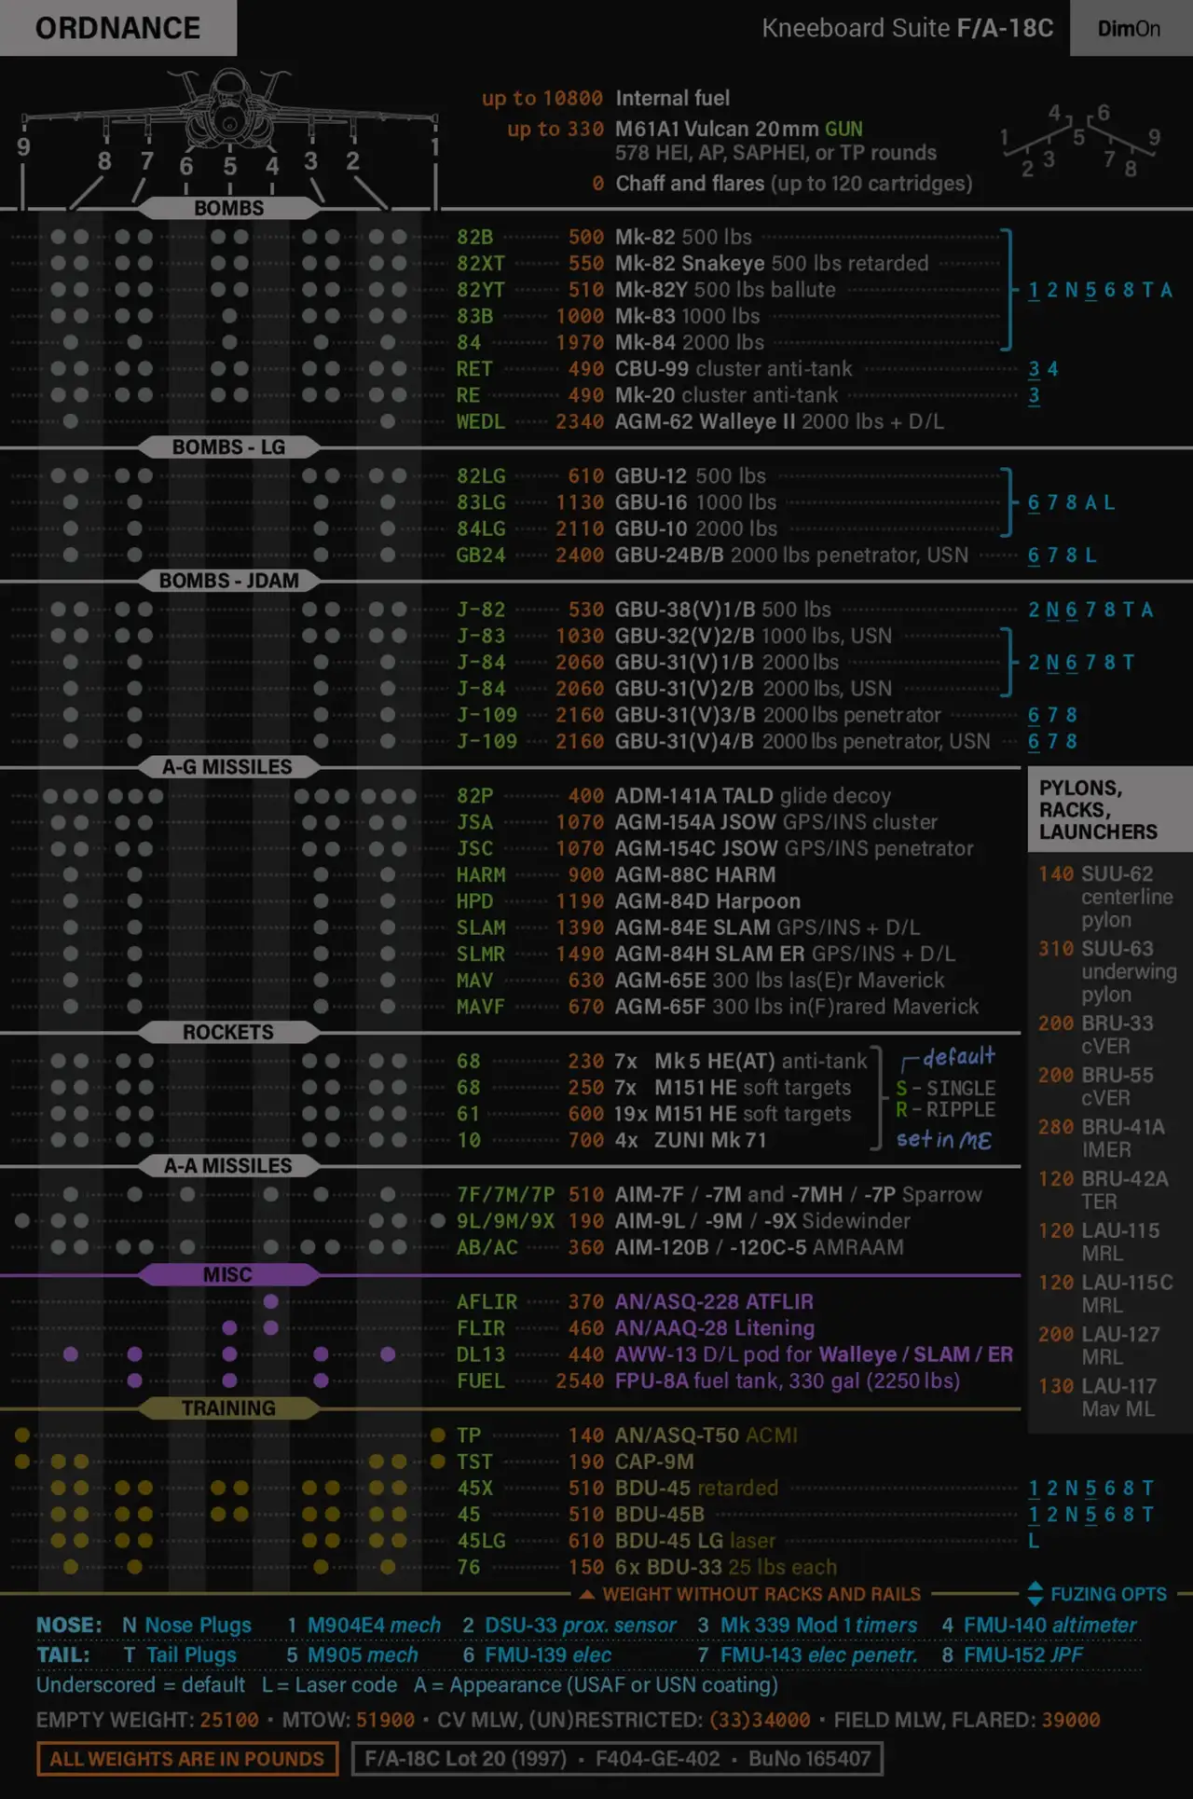Toggle the DimOn button
This screenshot has width=1193, height=1799.
(1129, 29)
